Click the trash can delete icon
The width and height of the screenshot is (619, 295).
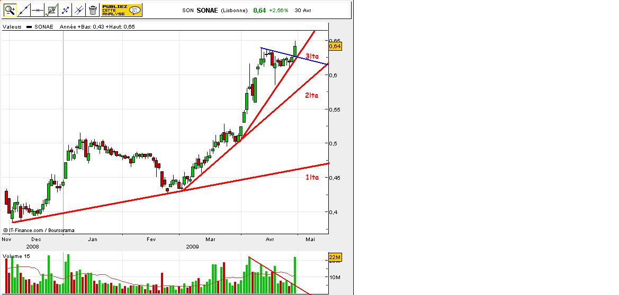[93, 10]
